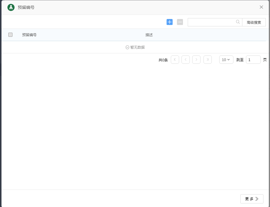Click the gray minus remove button
This screenshot has width=270, height=207.
click(180, 22)
